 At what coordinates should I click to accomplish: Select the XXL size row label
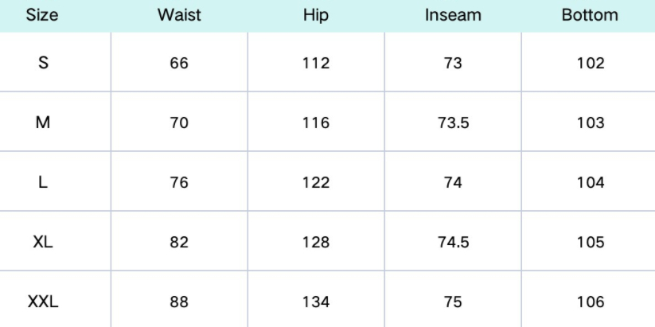pos(43,302)
